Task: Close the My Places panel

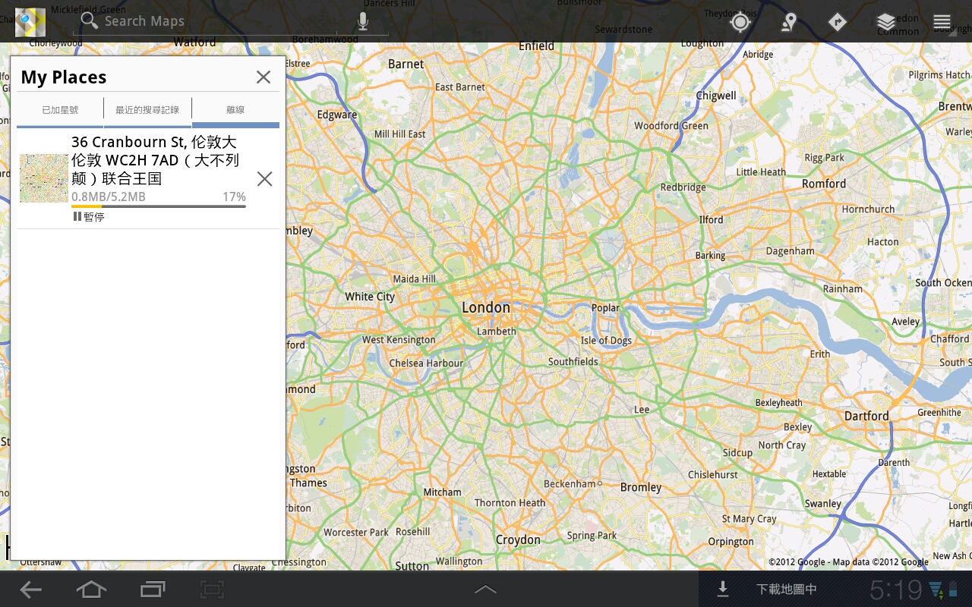Action: (x=264, y=77)
